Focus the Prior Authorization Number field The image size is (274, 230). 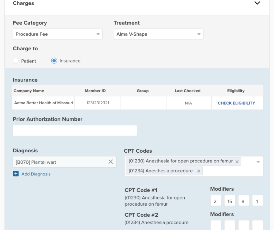click(75, 131)
